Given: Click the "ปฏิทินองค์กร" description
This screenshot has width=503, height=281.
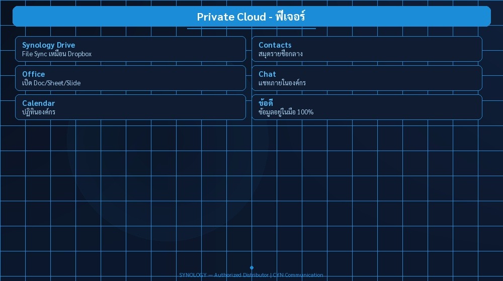Looking at the screenshot, I should (39, 112).
